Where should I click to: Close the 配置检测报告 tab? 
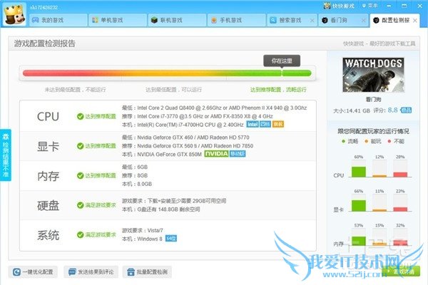415,21
